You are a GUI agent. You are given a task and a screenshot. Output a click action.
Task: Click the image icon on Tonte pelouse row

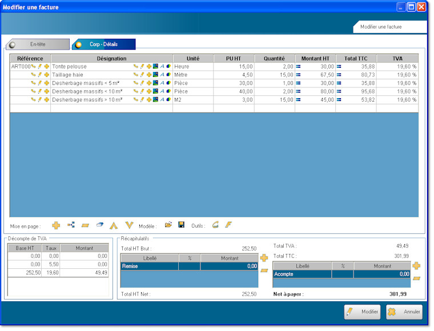point(155,67)
